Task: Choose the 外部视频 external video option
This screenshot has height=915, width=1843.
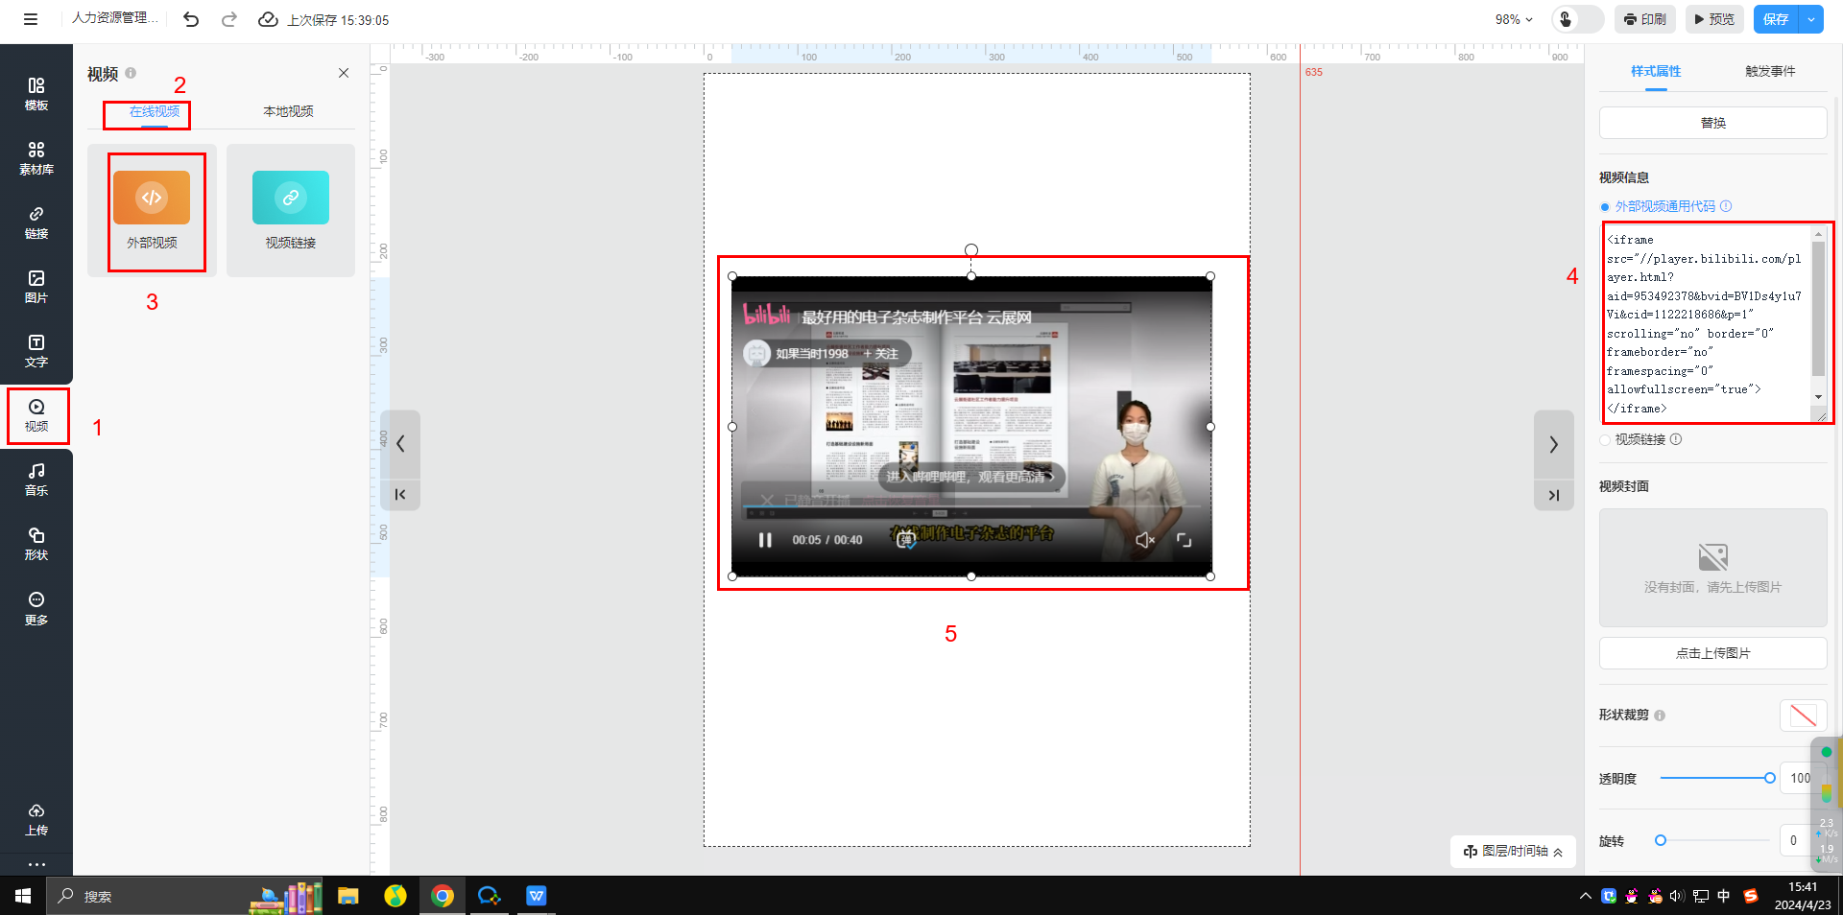Action: (x=152, y=210)
